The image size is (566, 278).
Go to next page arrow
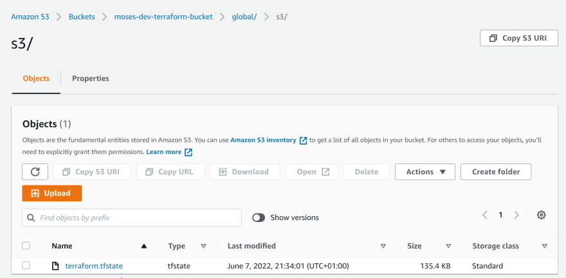click(x=516, y=215)
